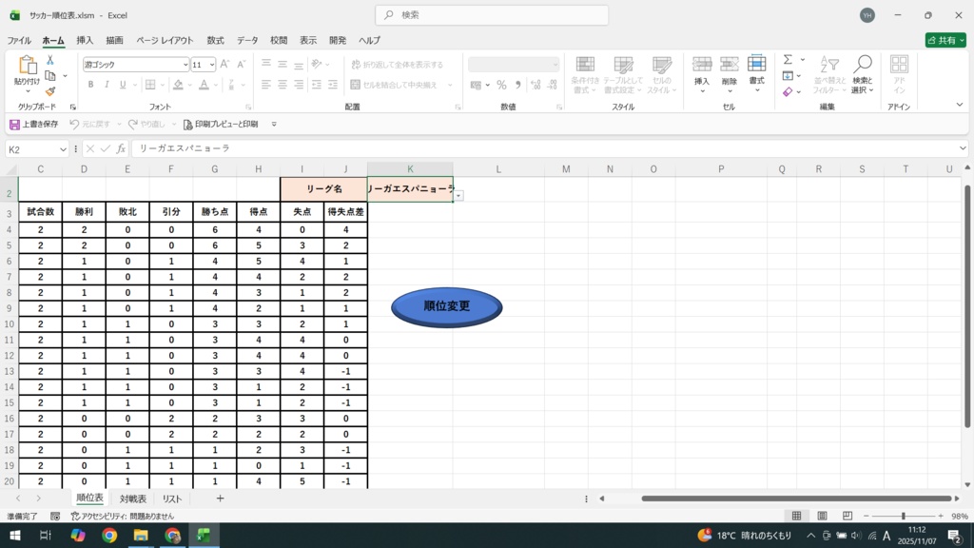Screen dimensions: 974x548
Task: Click the 共有 share button
Action: [x=945, y=40]
